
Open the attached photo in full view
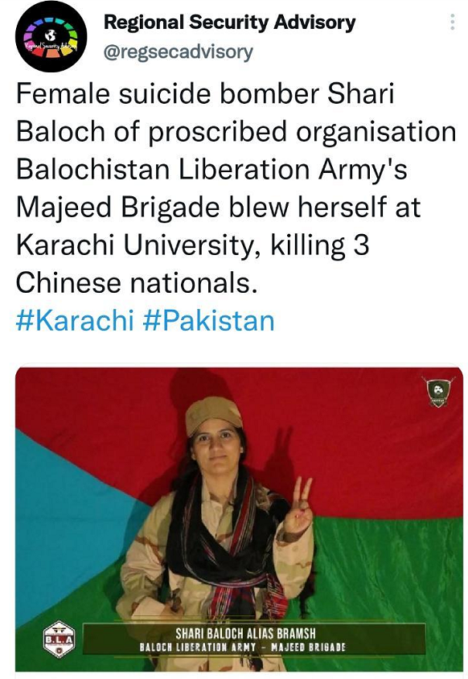(239, 519)
